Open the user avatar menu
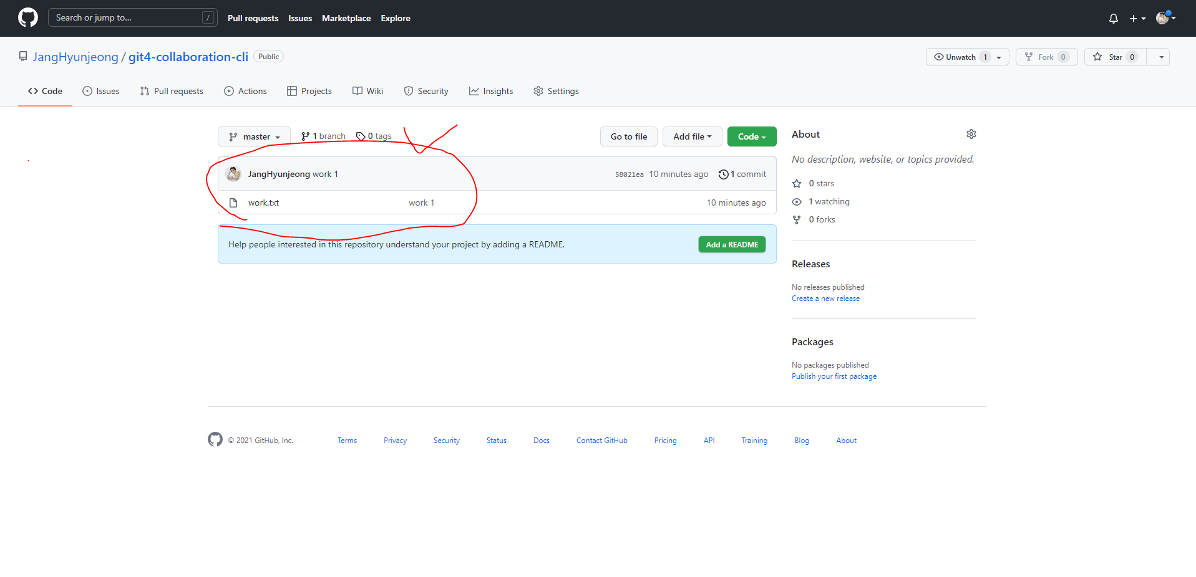Screen dimensions: 1196x577 [1165, 18]
